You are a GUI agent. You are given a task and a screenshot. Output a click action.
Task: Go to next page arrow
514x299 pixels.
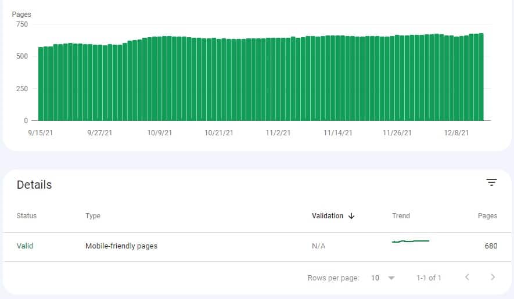click(x=493, y=278)
